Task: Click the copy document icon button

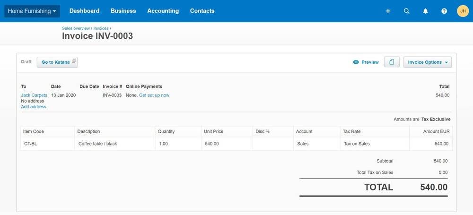Action: pos(392,62)
